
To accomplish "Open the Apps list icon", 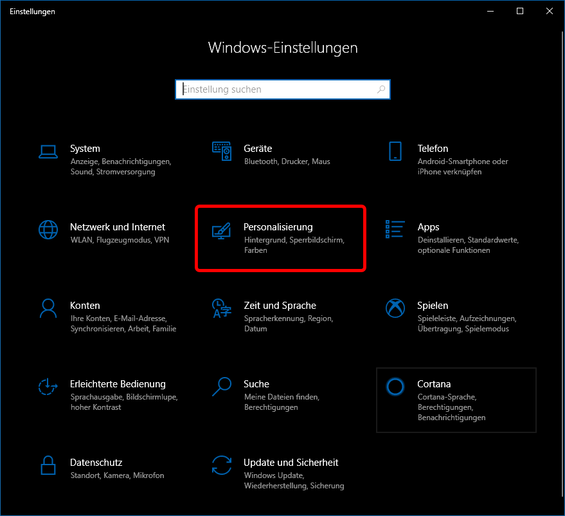I will click(395, 229).
